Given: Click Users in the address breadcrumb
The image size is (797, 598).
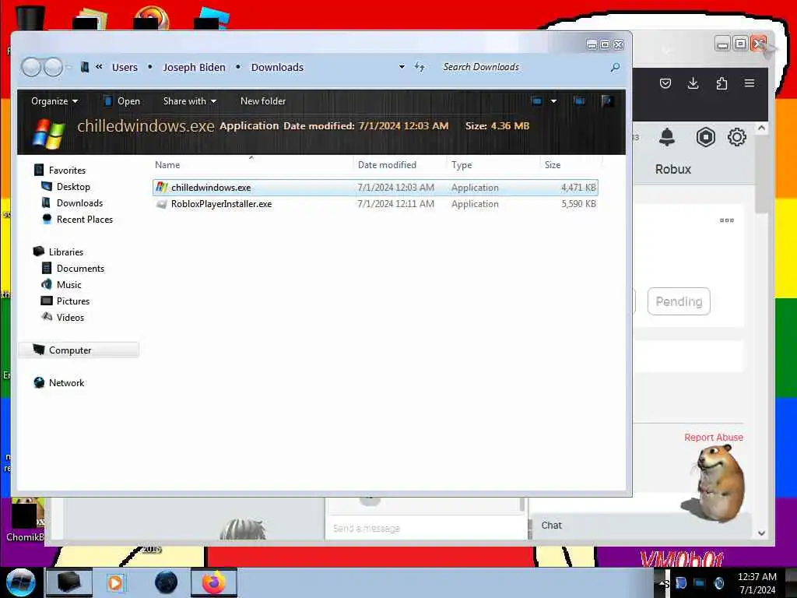Looking at the screenshot, I should pyautogui.click(x=125, y=67).
